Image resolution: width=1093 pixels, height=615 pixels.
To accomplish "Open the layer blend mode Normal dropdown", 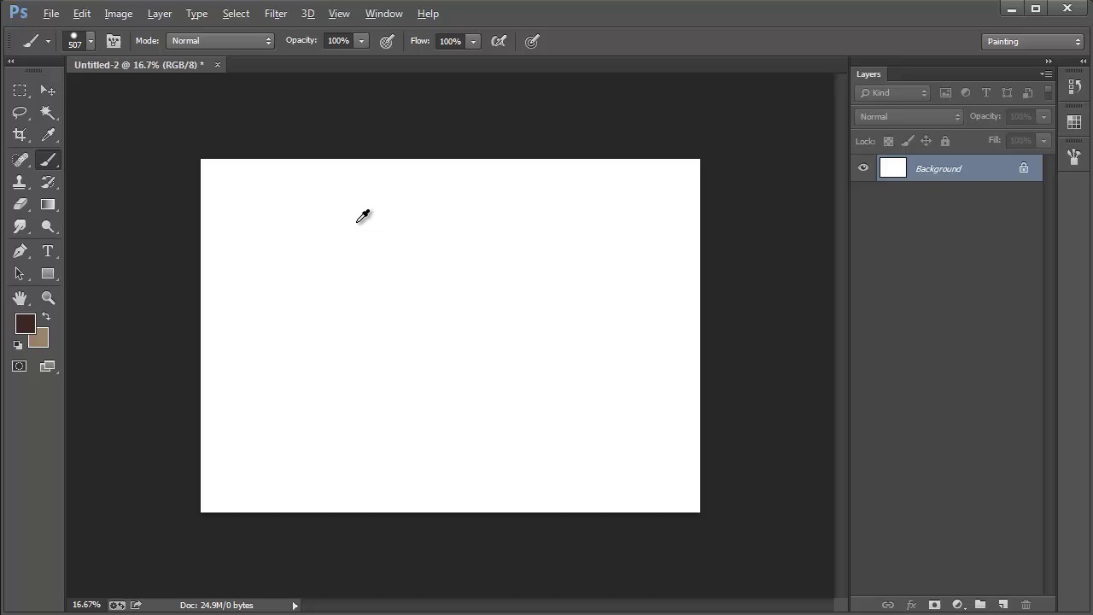I will [909, 116].
